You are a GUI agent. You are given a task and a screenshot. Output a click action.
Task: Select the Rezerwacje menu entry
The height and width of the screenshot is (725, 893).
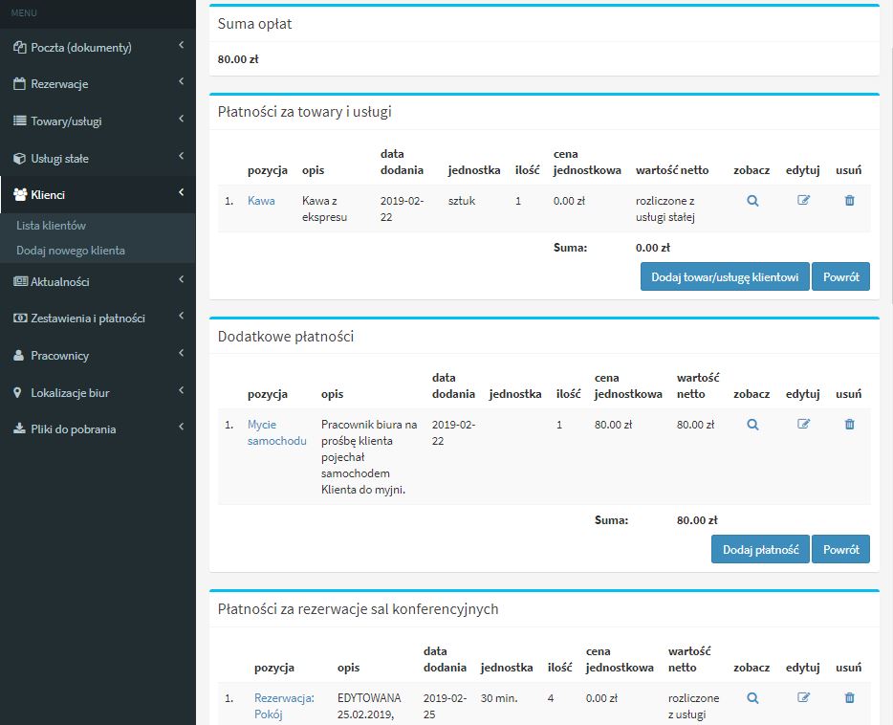(x=98, y=84)
